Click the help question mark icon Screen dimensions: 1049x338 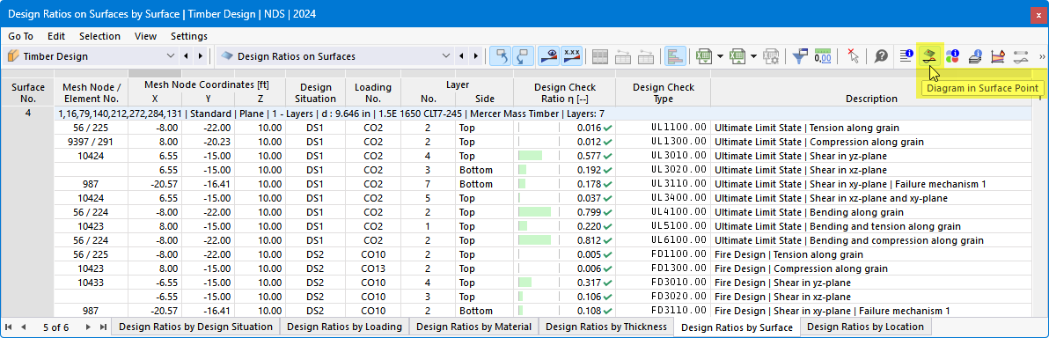pyautogui.click(x=881, y=56)
